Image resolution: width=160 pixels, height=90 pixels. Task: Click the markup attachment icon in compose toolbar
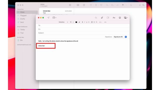coord(108,18)
